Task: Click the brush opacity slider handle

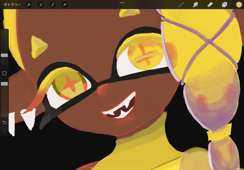Action: pyautogui.click(x=4, y=84)
